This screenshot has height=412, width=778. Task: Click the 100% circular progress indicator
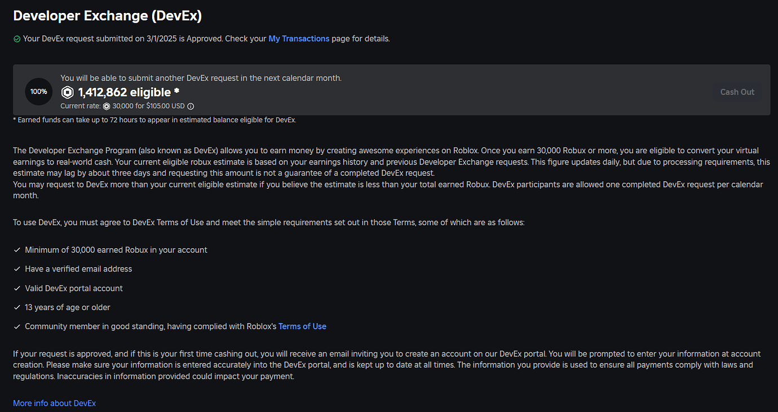[38, 91]
